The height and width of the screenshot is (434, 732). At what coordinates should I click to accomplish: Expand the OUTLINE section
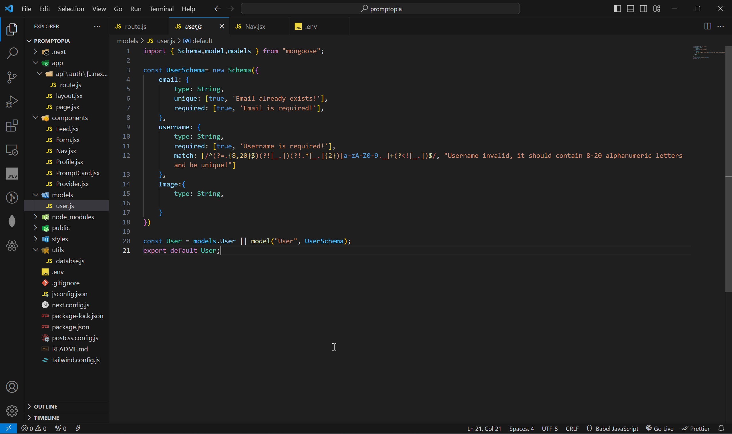[29, 406]
